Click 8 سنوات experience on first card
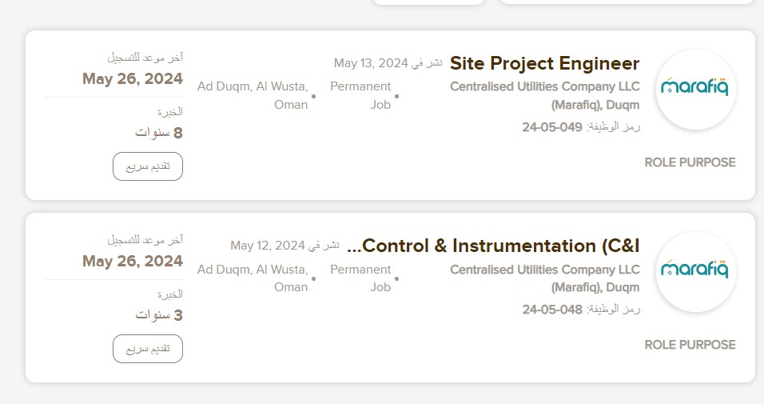This screenshot has width=764, height=404. [159, 133]
